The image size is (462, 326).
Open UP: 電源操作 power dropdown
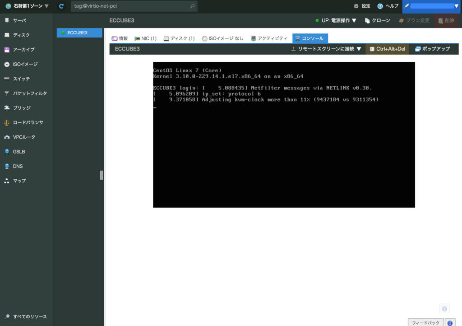click(336, 20)
